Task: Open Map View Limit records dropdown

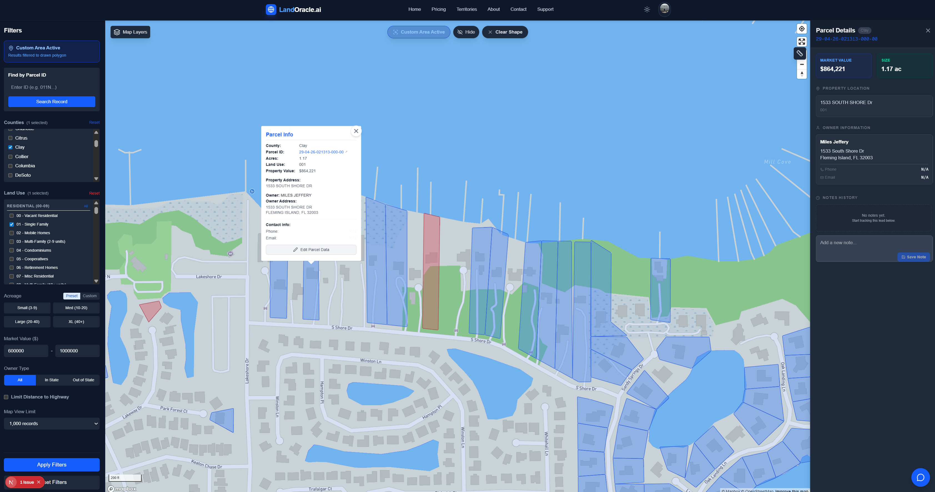Action: pyautogui.click(x=52, y=423)
